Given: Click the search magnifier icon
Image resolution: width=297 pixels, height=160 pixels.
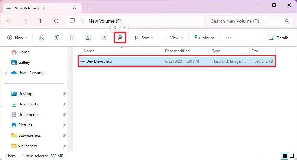Looking at the screenshot, I should pyautogui.click(x=287, y=21).
